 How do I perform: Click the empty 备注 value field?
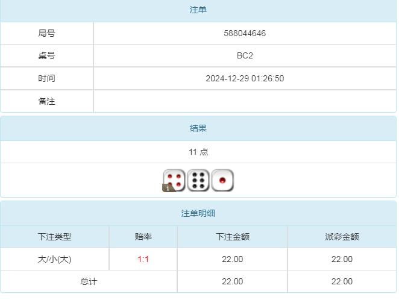pos(244,101)
